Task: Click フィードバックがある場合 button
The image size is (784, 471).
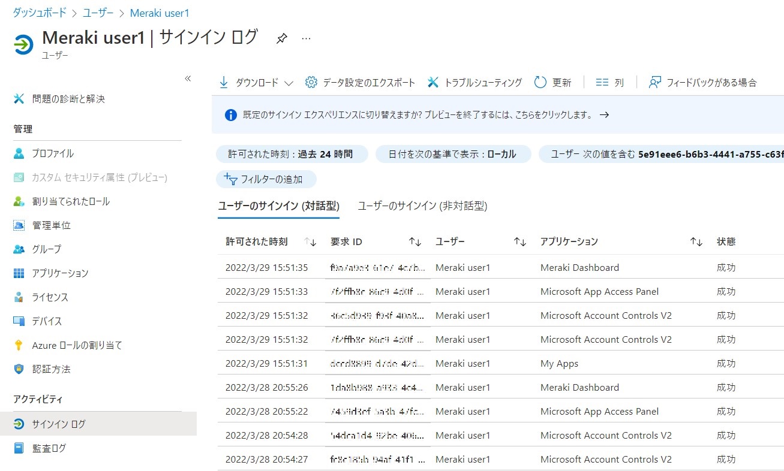Action: click(703, 83)
